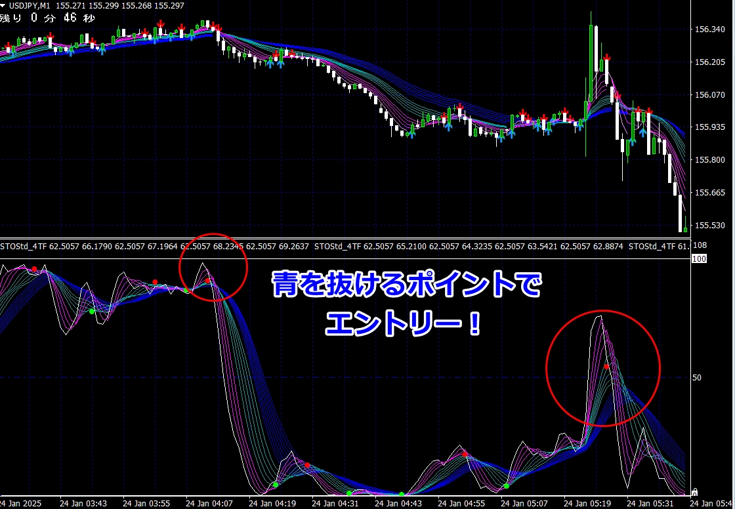The height and width of the screenshot is (509, 735).
Task: Select the red dot inside the large red circle
Action: 606,367
